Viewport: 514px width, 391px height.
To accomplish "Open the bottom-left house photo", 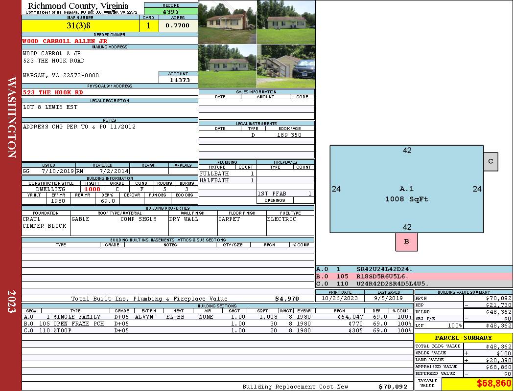I will click(227, 66).
